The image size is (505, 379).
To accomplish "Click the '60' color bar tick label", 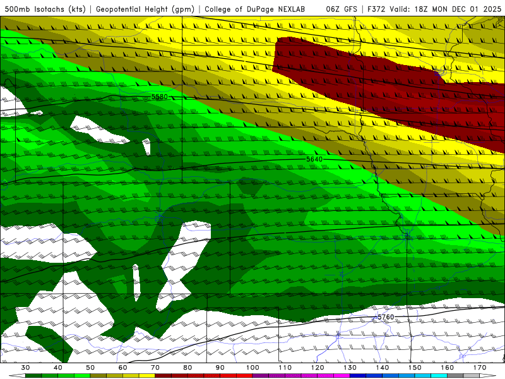I will point(122,368).
